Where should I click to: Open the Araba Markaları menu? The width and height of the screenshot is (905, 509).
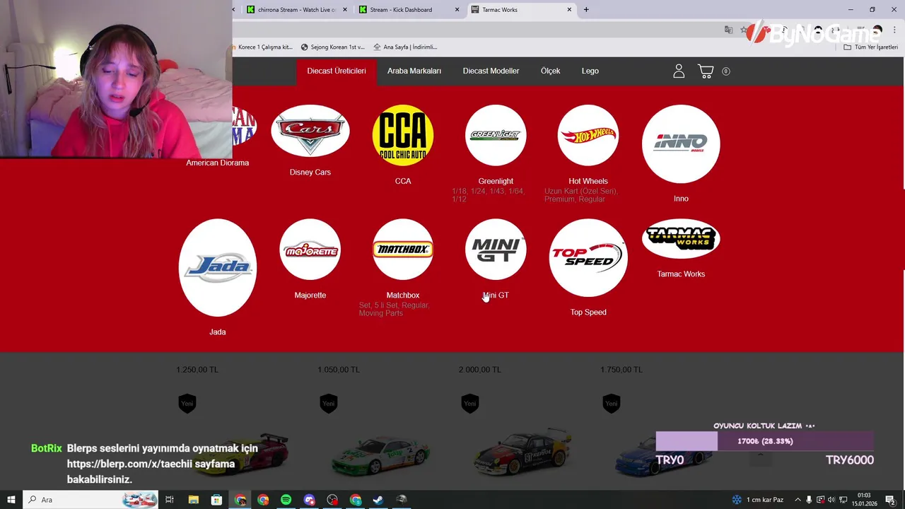tap(414, 71)
